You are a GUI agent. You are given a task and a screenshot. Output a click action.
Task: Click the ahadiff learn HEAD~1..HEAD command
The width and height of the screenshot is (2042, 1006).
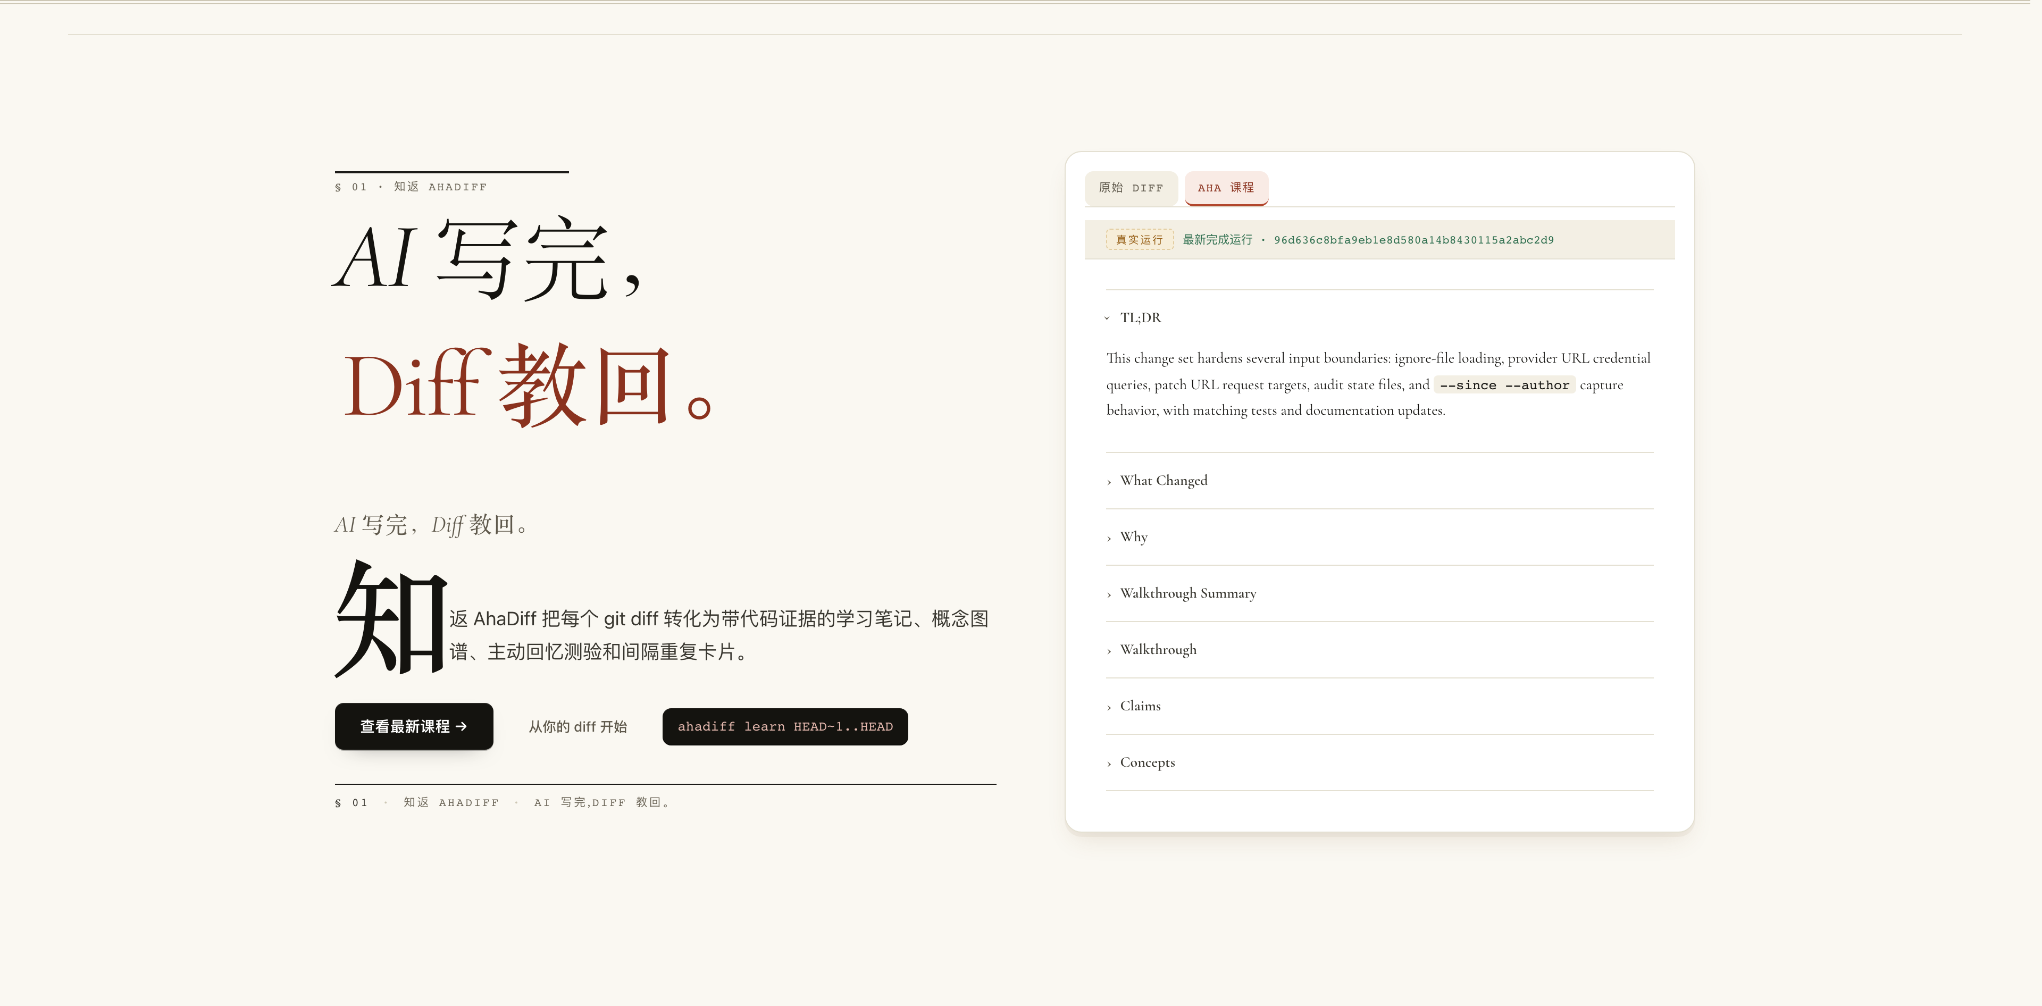pos(785,726)
